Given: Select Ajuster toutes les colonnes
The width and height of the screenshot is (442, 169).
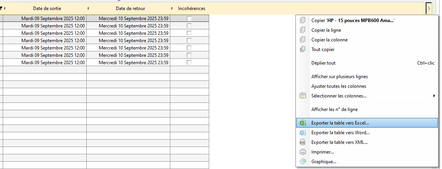Looking at the screenshot, I should [x=339, y=86].
